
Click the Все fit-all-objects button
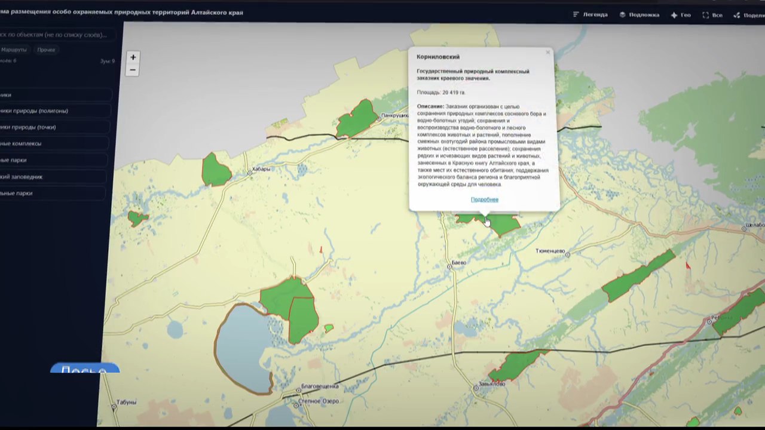click(x=712, y=15)
